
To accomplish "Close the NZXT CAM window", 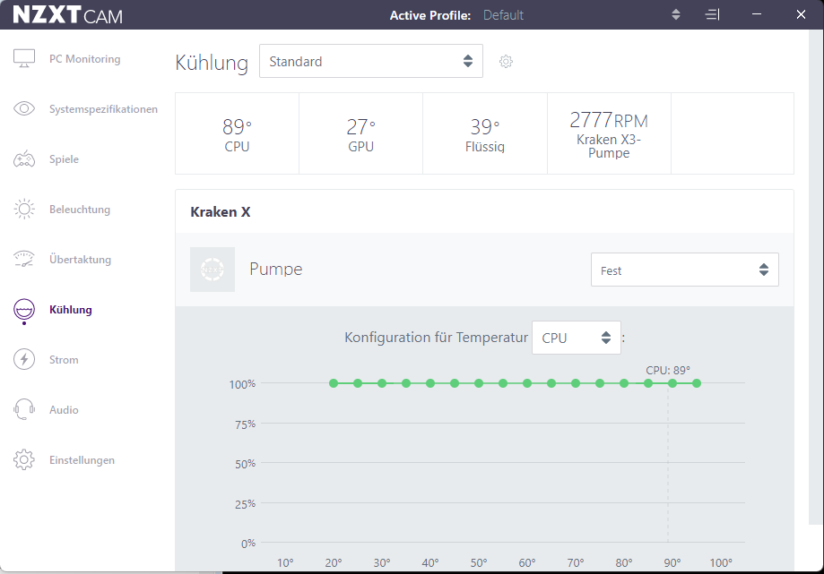I will point(801,14).
